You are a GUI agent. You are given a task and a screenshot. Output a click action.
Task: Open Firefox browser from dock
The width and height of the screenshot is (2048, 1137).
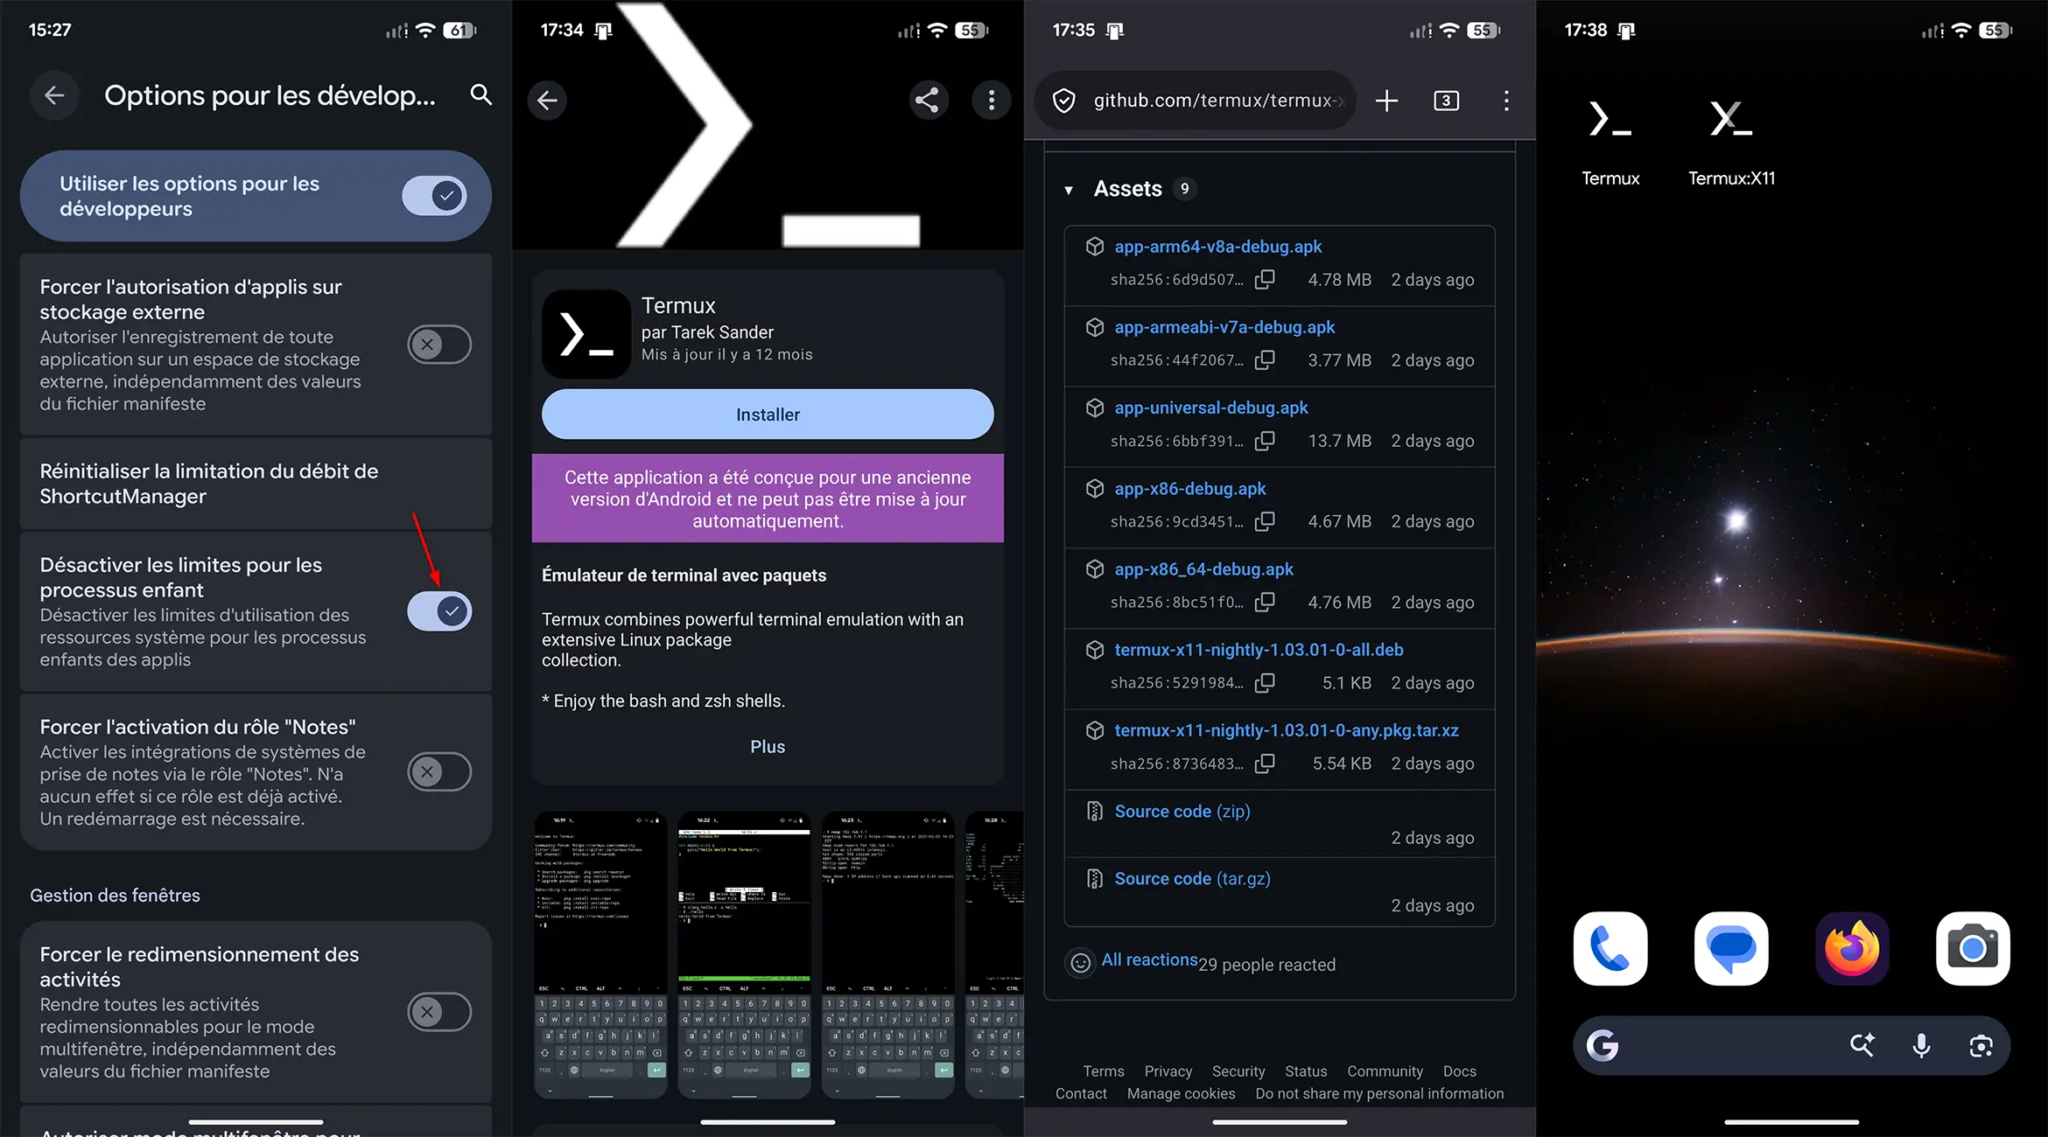pos(1852,949)
